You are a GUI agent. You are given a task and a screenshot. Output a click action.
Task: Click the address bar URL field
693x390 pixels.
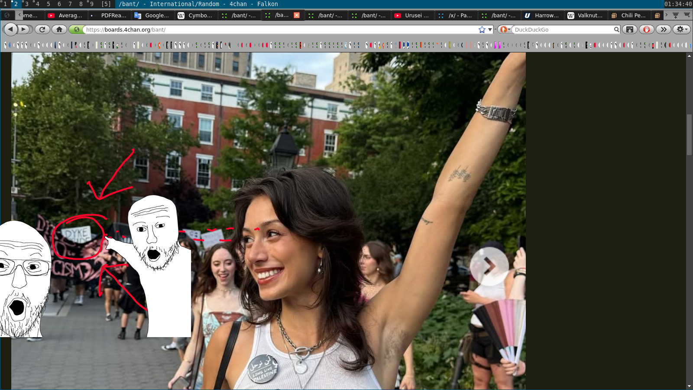[x=277, y=29]
